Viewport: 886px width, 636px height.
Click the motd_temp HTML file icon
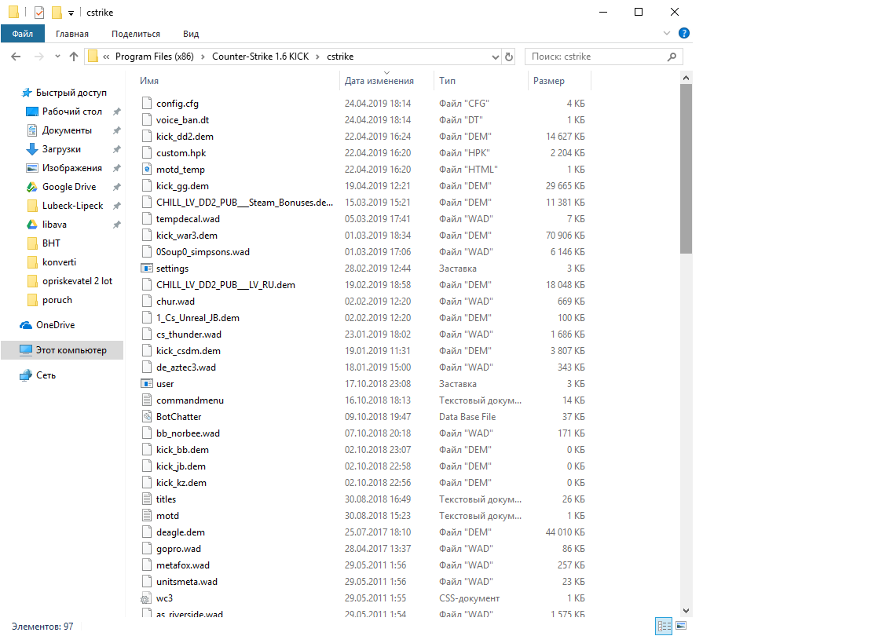147,170
